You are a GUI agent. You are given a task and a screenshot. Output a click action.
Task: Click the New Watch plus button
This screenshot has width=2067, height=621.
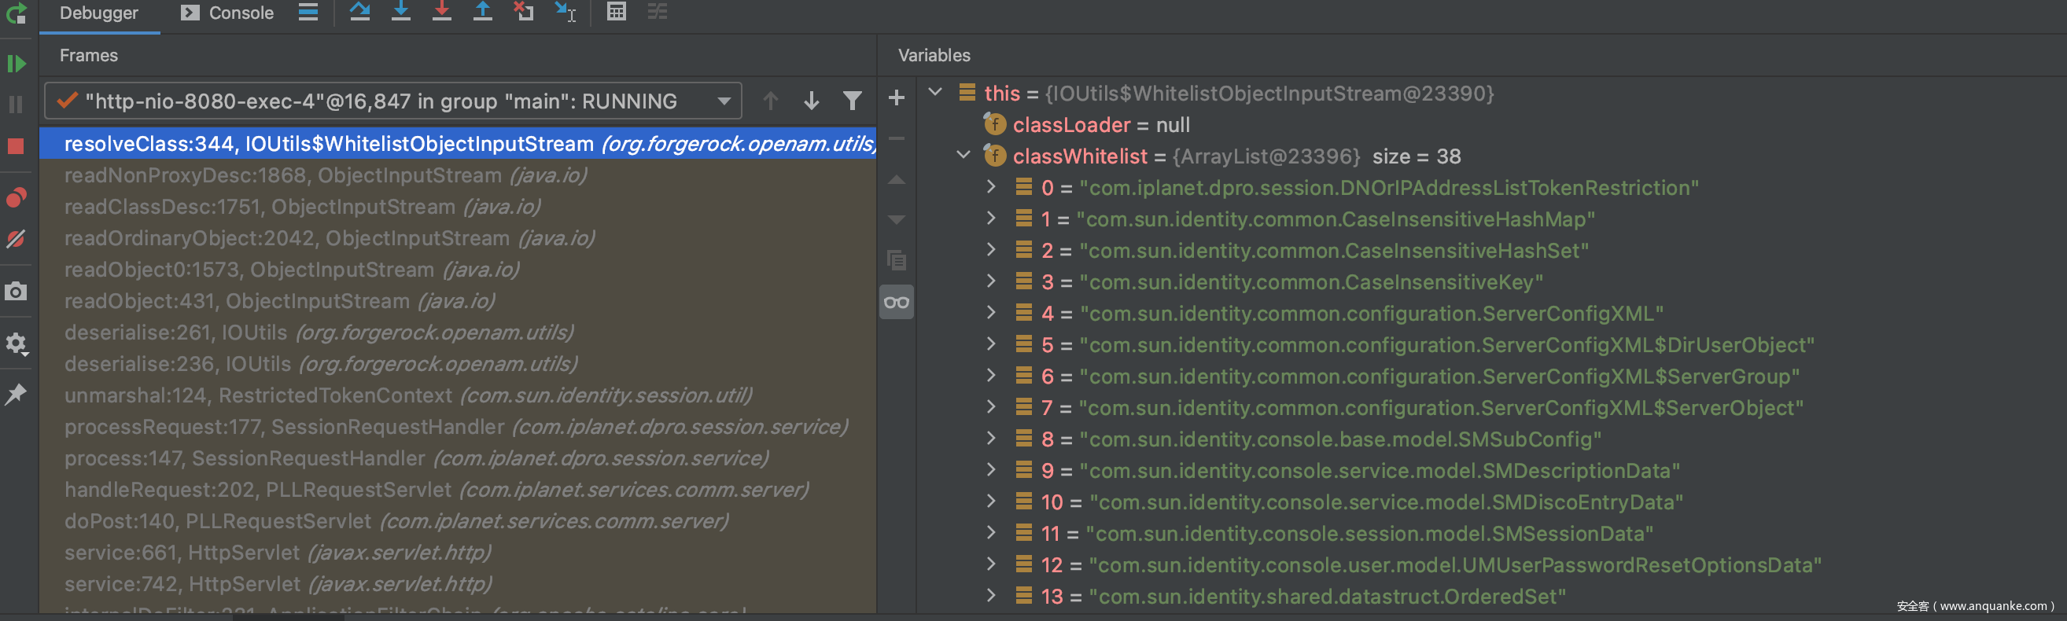pos(897,98)
